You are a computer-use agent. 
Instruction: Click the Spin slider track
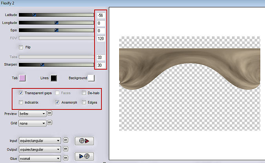coord(56,30)
